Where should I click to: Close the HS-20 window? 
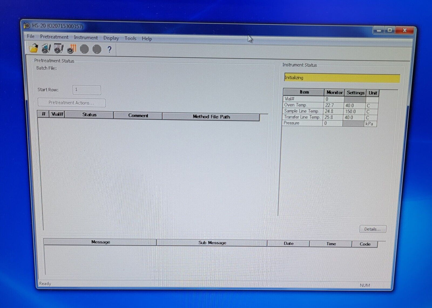pos(405,30)
